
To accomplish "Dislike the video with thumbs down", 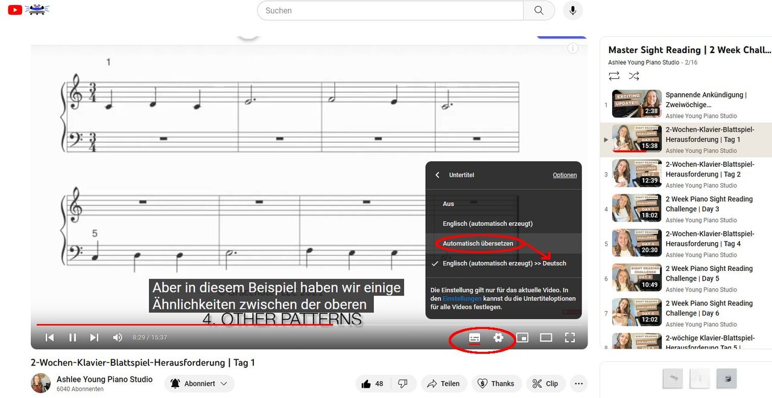I will (x=403, y=384).
